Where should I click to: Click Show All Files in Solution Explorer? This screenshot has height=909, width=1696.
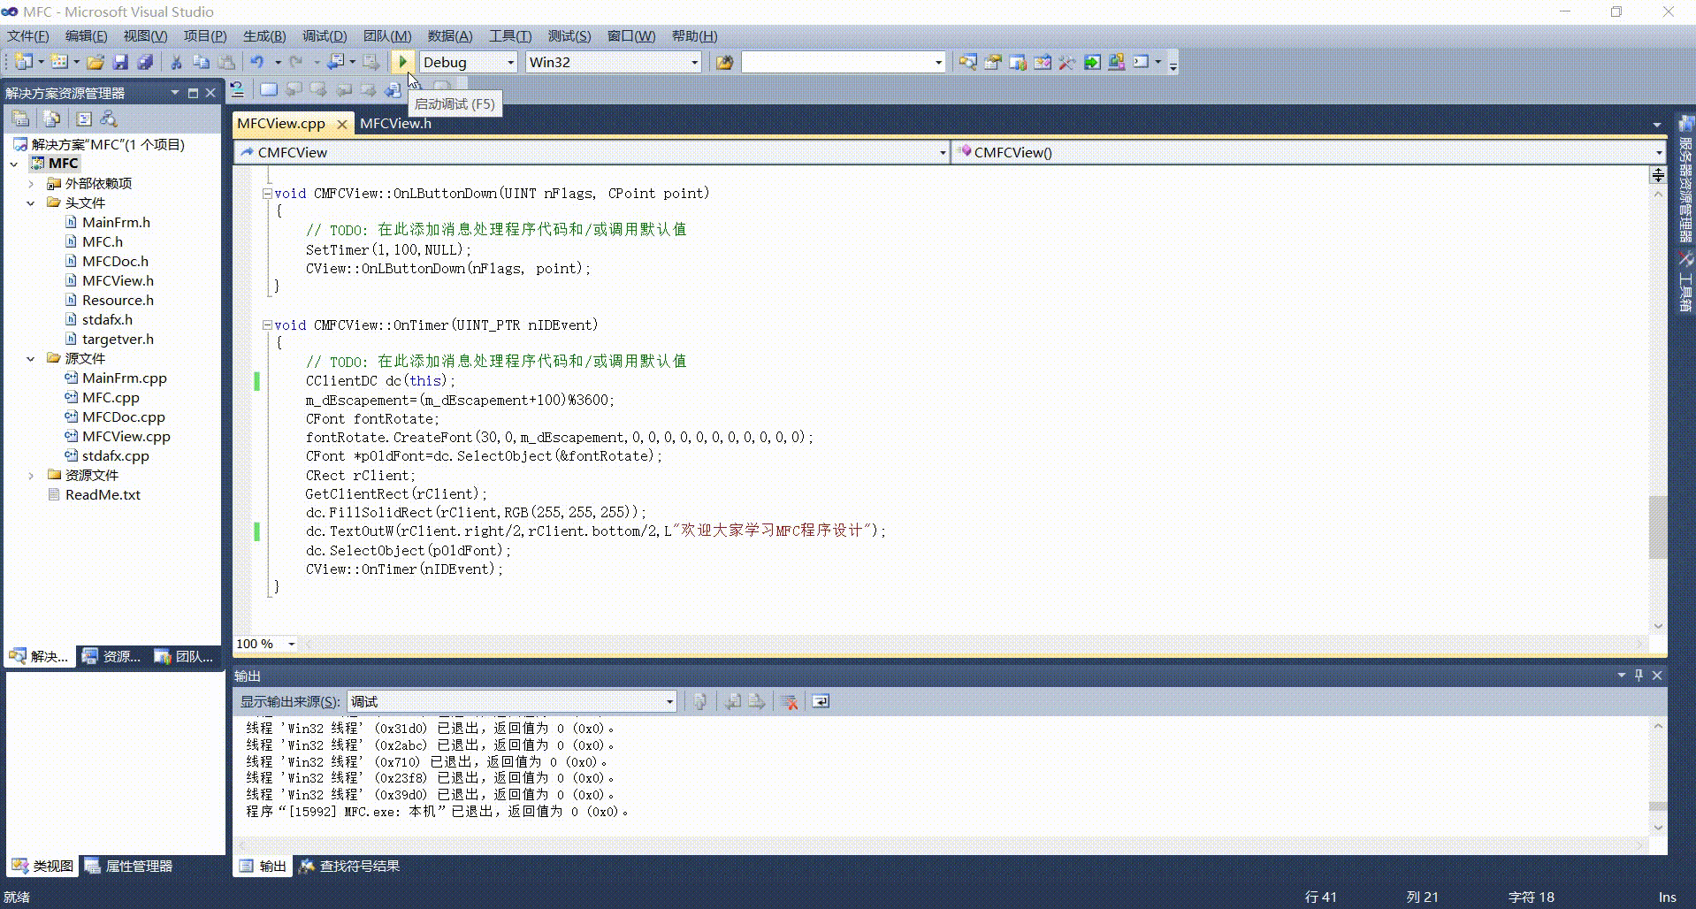(52, 118)
